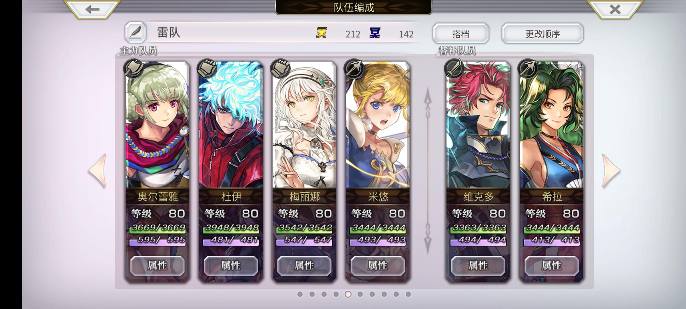This screenshot has height=309, width=686.
Task: Select the first team page dot
Action: coord(300,294)
